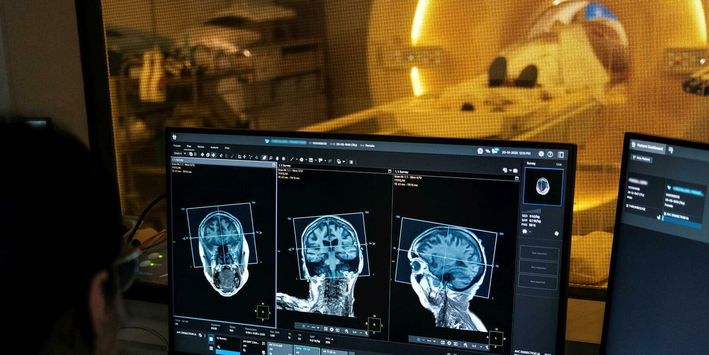Maximize the first Survey viewport
The width and height of the screenshot is (709, 355).
274,165
